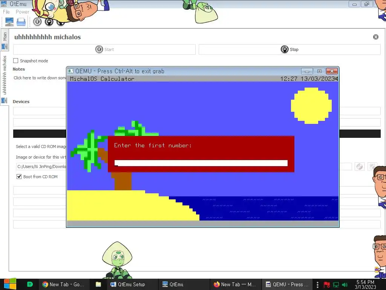Open the File menu in QtEmu

point(6,12)
